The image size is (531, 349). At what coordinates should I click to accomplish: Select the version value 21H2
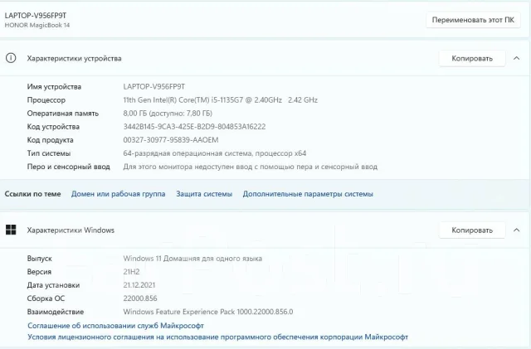point(131,272)
